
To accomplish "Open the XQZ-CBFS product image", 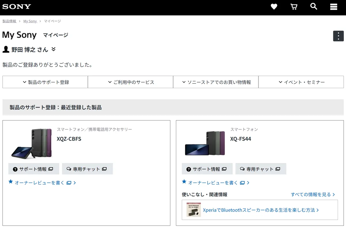I will [x=31, y=143].
